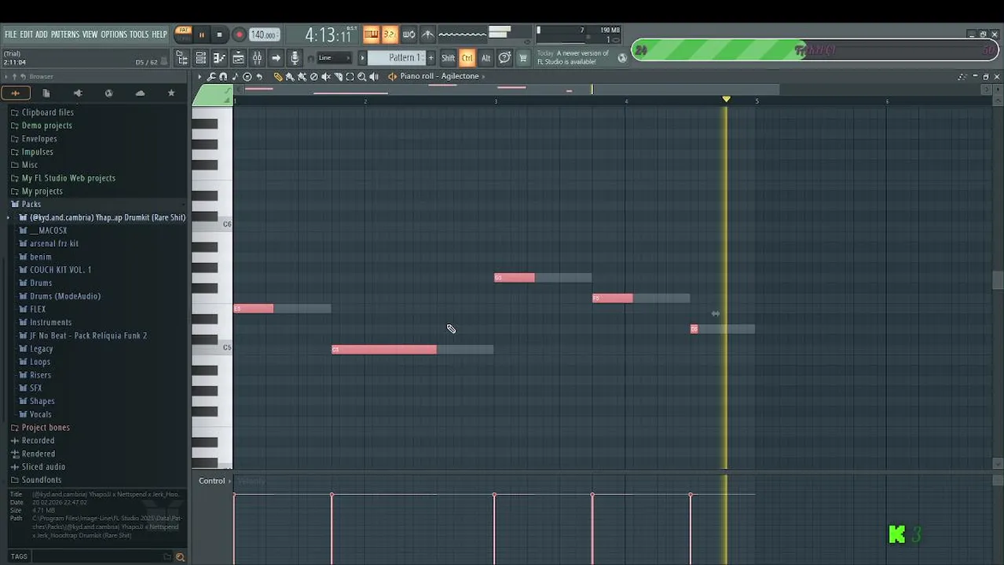The width and height of the screenshot is (1004, 565).
Task: Show browser favorites star tab
Action: [x=171, y=93]
